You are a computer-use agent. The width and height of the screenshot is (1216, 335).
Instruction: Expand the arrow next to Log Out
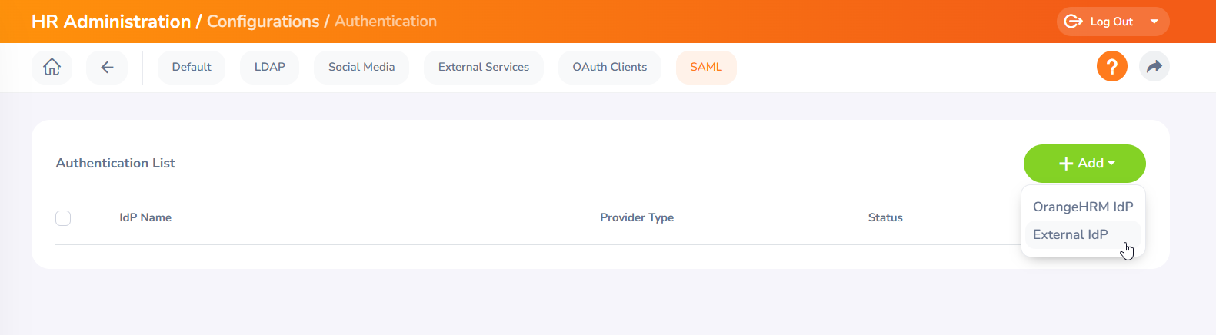point(1154,22)
